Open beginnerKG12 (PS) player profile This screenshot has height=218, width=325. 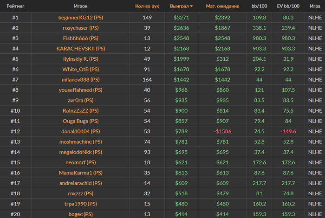coord(80,18)
